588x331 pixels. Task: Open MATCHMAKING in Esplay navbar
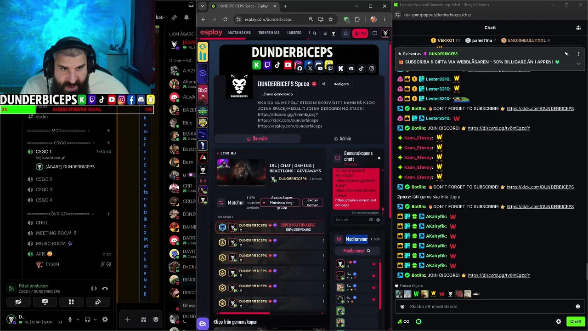pos(239,33)
